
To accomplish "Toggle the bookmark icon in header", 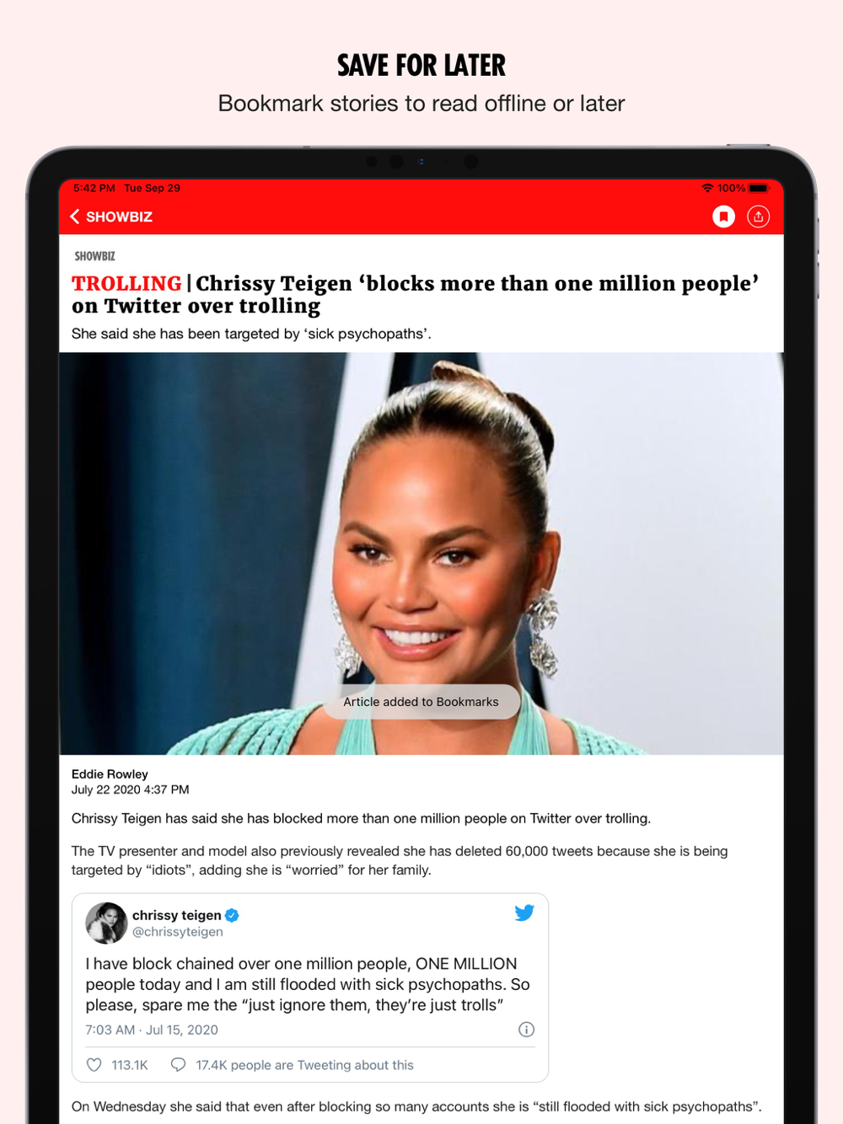I will click(723, 217).
